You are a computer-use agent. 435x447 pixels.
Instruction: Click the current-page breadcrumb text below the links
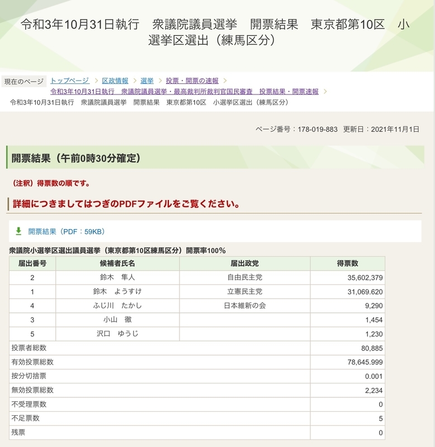point(149,102)
